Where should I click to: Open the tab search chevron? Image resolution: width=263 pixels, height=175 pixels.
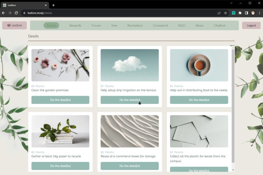pyautogui.click(x=231, y=3)
